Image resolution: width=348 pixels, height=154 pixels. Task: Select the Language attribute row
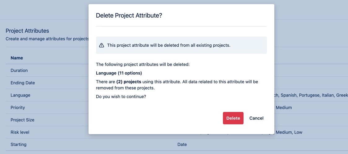(x=20, y=95)
